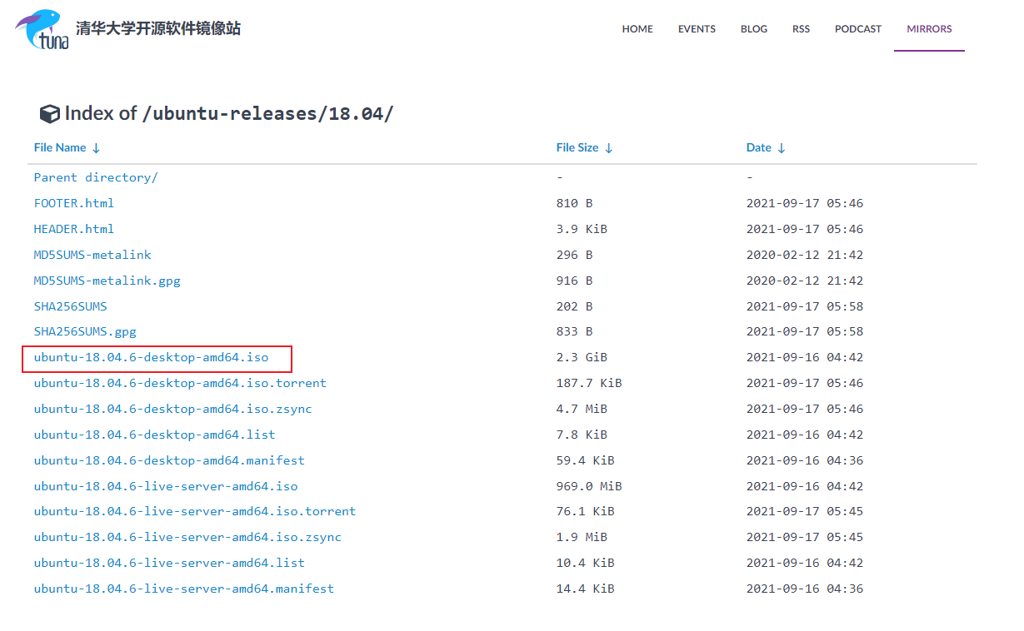Click the 10.4 KiB file size
The height and width of the screenshot is (631, 1024).
pos(585,563)
